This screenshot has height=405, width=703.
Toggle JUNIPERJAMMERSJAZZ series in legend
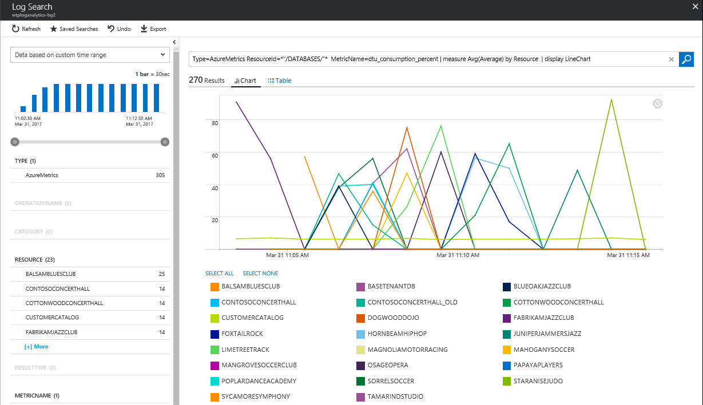(542, 334)
